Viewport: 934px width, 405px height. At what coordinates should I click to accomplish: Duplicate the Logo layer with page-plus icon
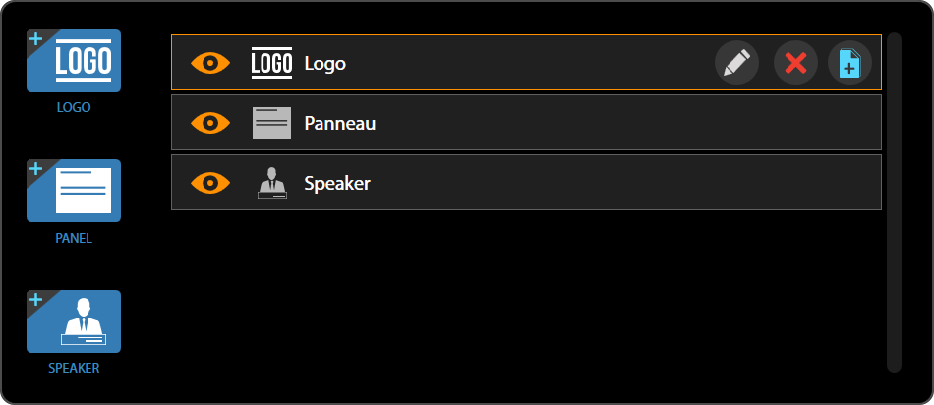click(x=849, y=63)
